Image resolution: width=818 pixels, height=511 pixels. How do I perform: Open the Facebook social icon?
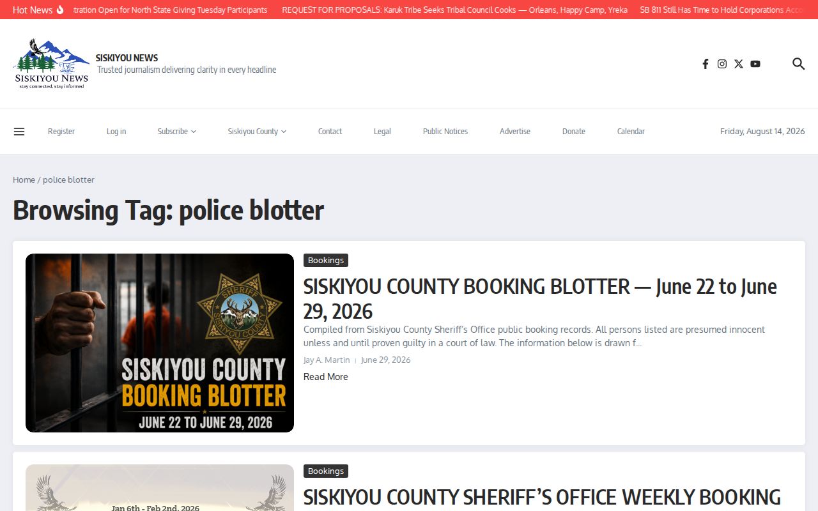(x=706, y=64)
